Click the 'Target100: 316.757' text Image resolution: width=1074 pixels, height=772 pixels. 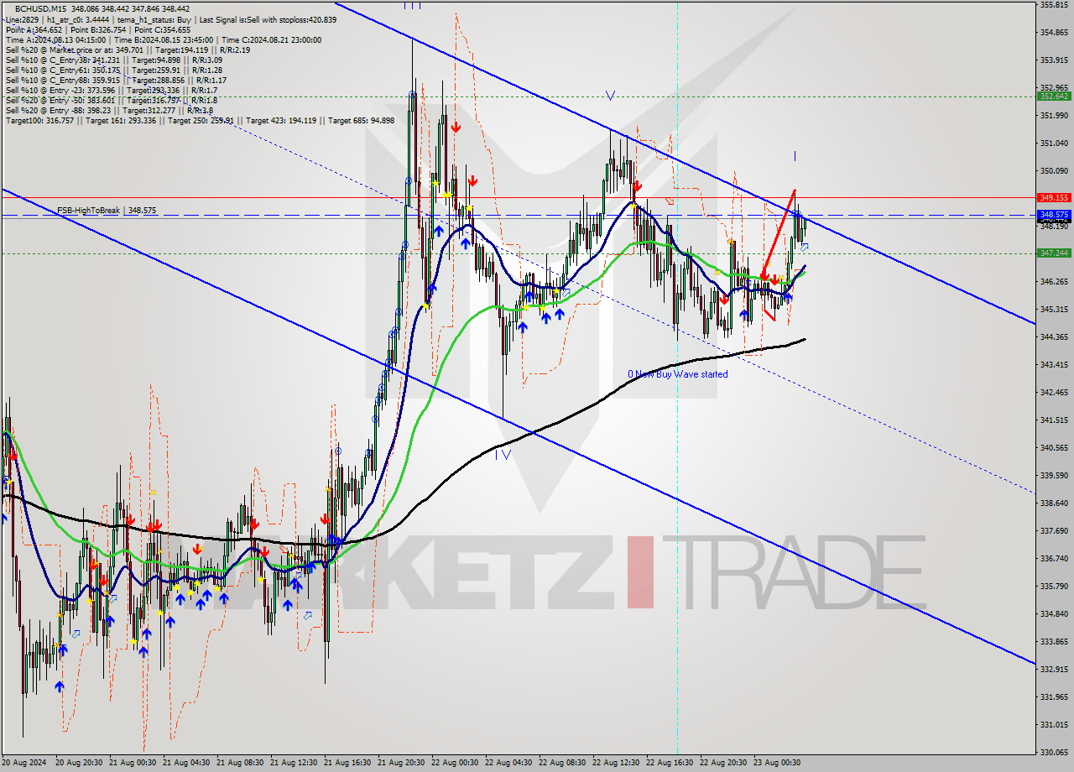pos(39,120)
